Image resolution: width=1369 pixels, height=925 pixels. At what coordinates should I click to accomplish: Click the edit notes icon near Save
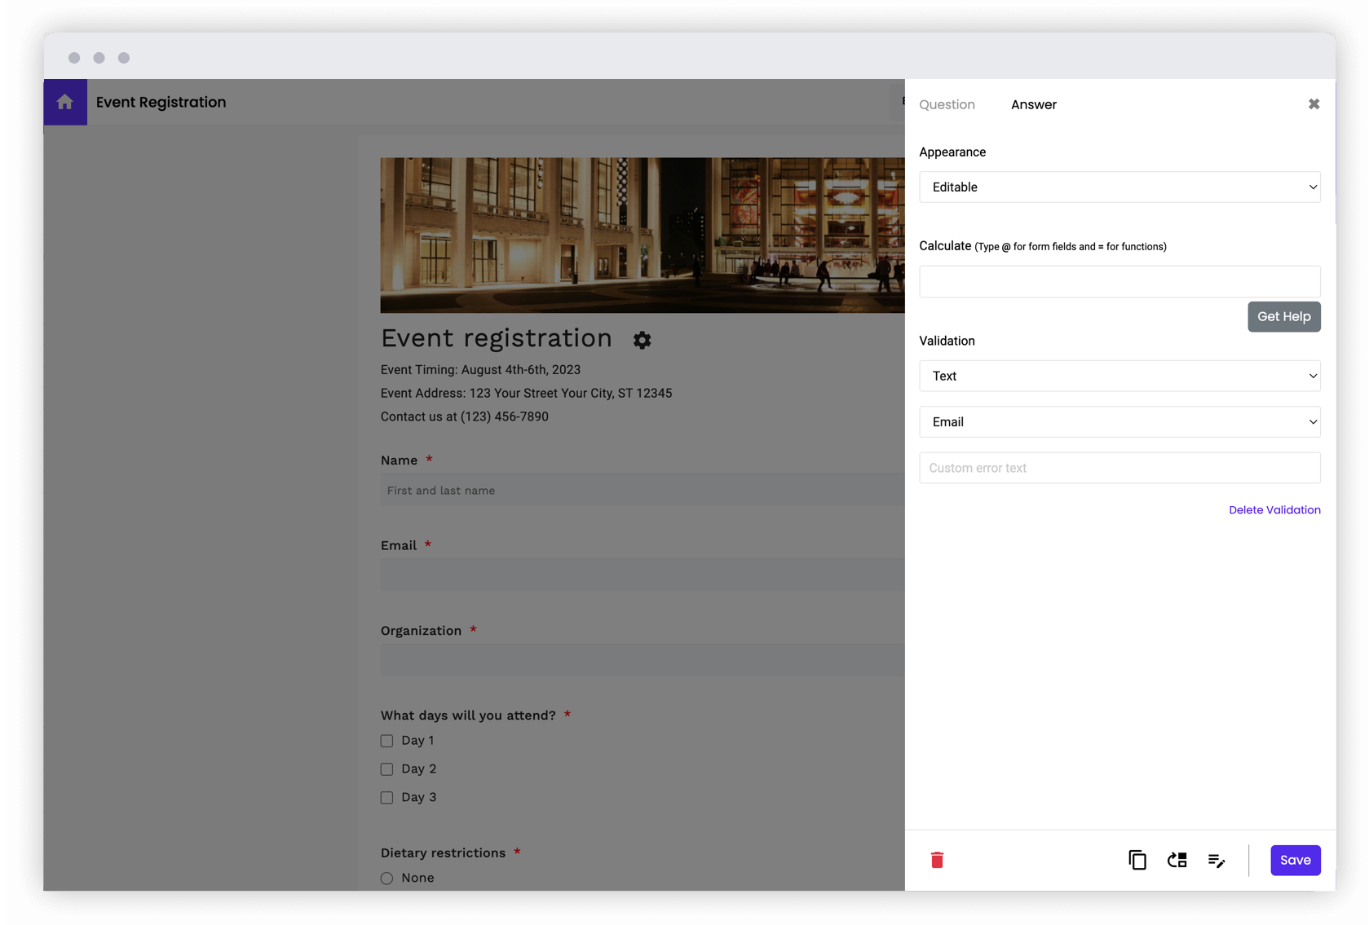pos(1217,860)
